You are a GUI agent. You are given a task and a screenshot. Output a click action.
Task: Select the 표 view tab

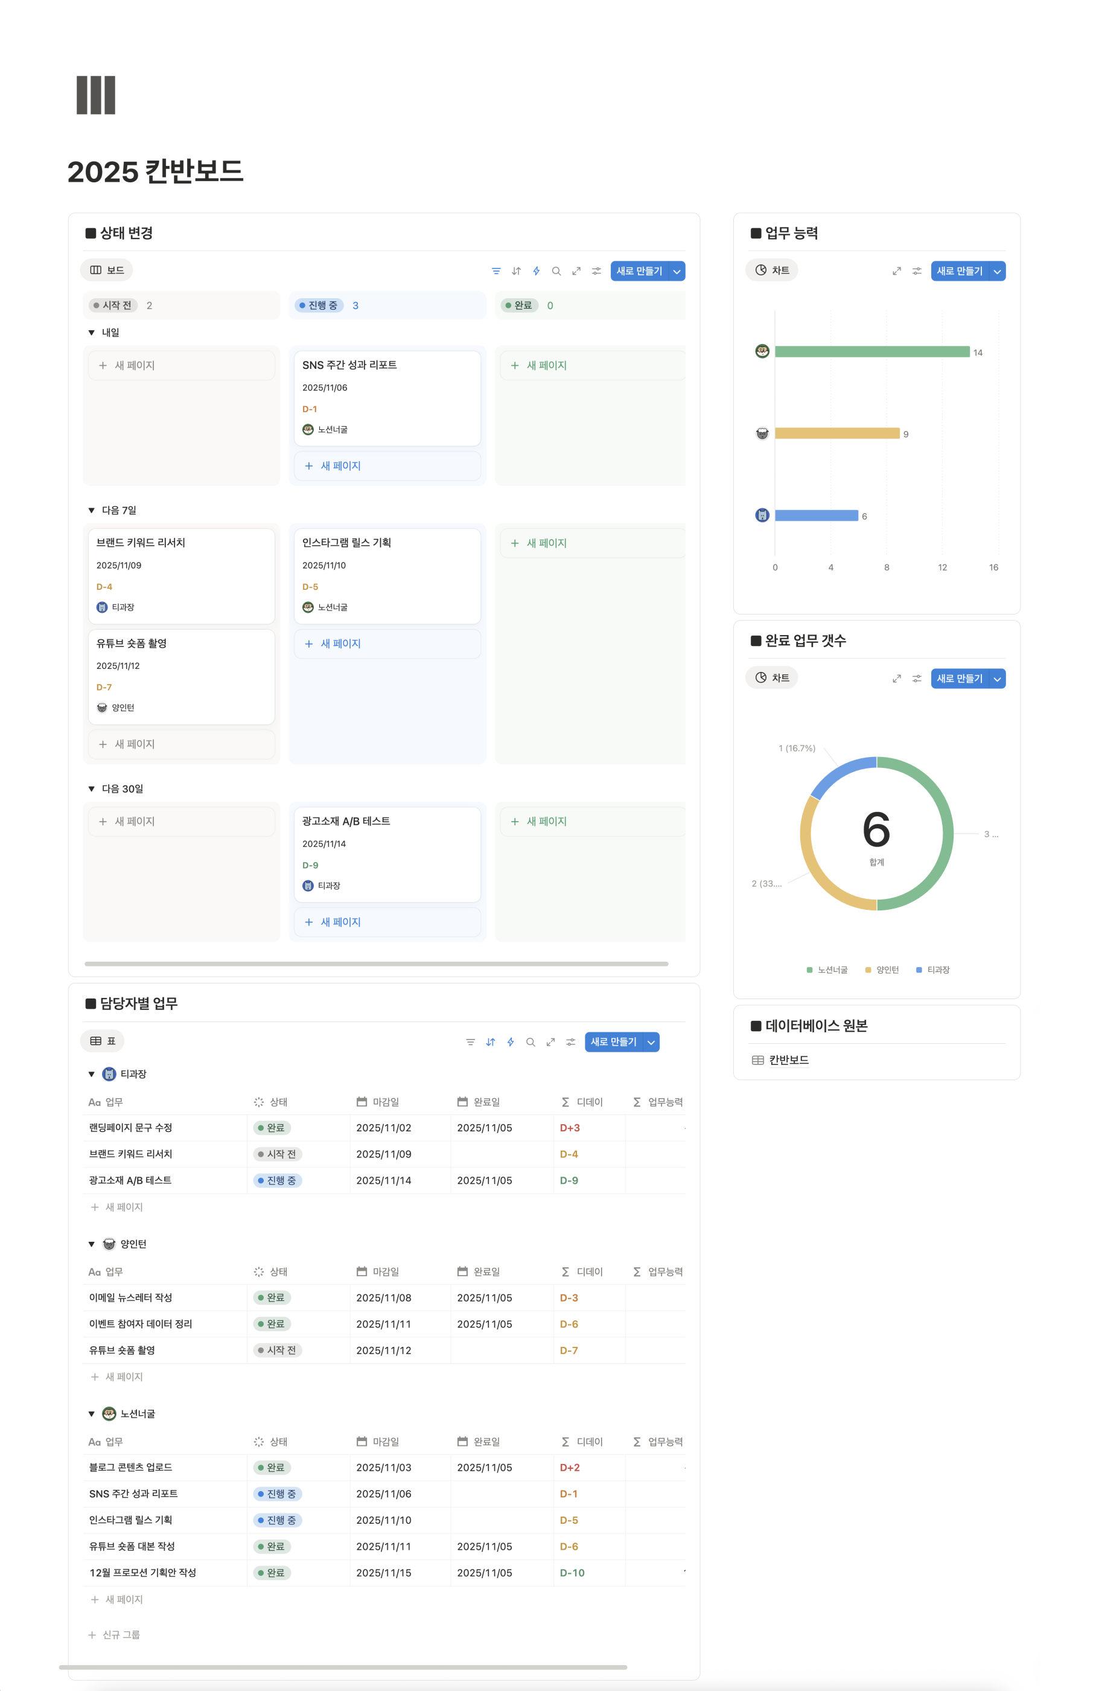point(103,1041)
